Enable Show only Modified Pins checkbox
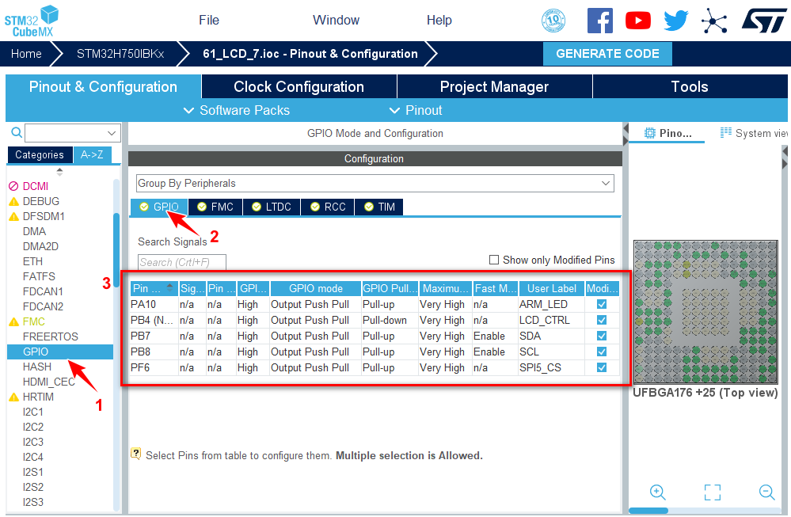Image resolution: width=791 pixels, height=517 pixels. [x=494, y=260]
